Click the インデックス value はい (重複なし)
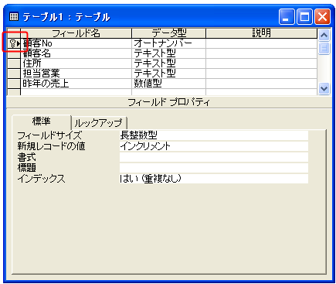 point(214,179)
